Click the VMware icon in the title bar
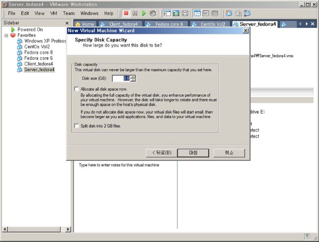The image size is (319, 242). pyautogui.click(x=4, y=4)
